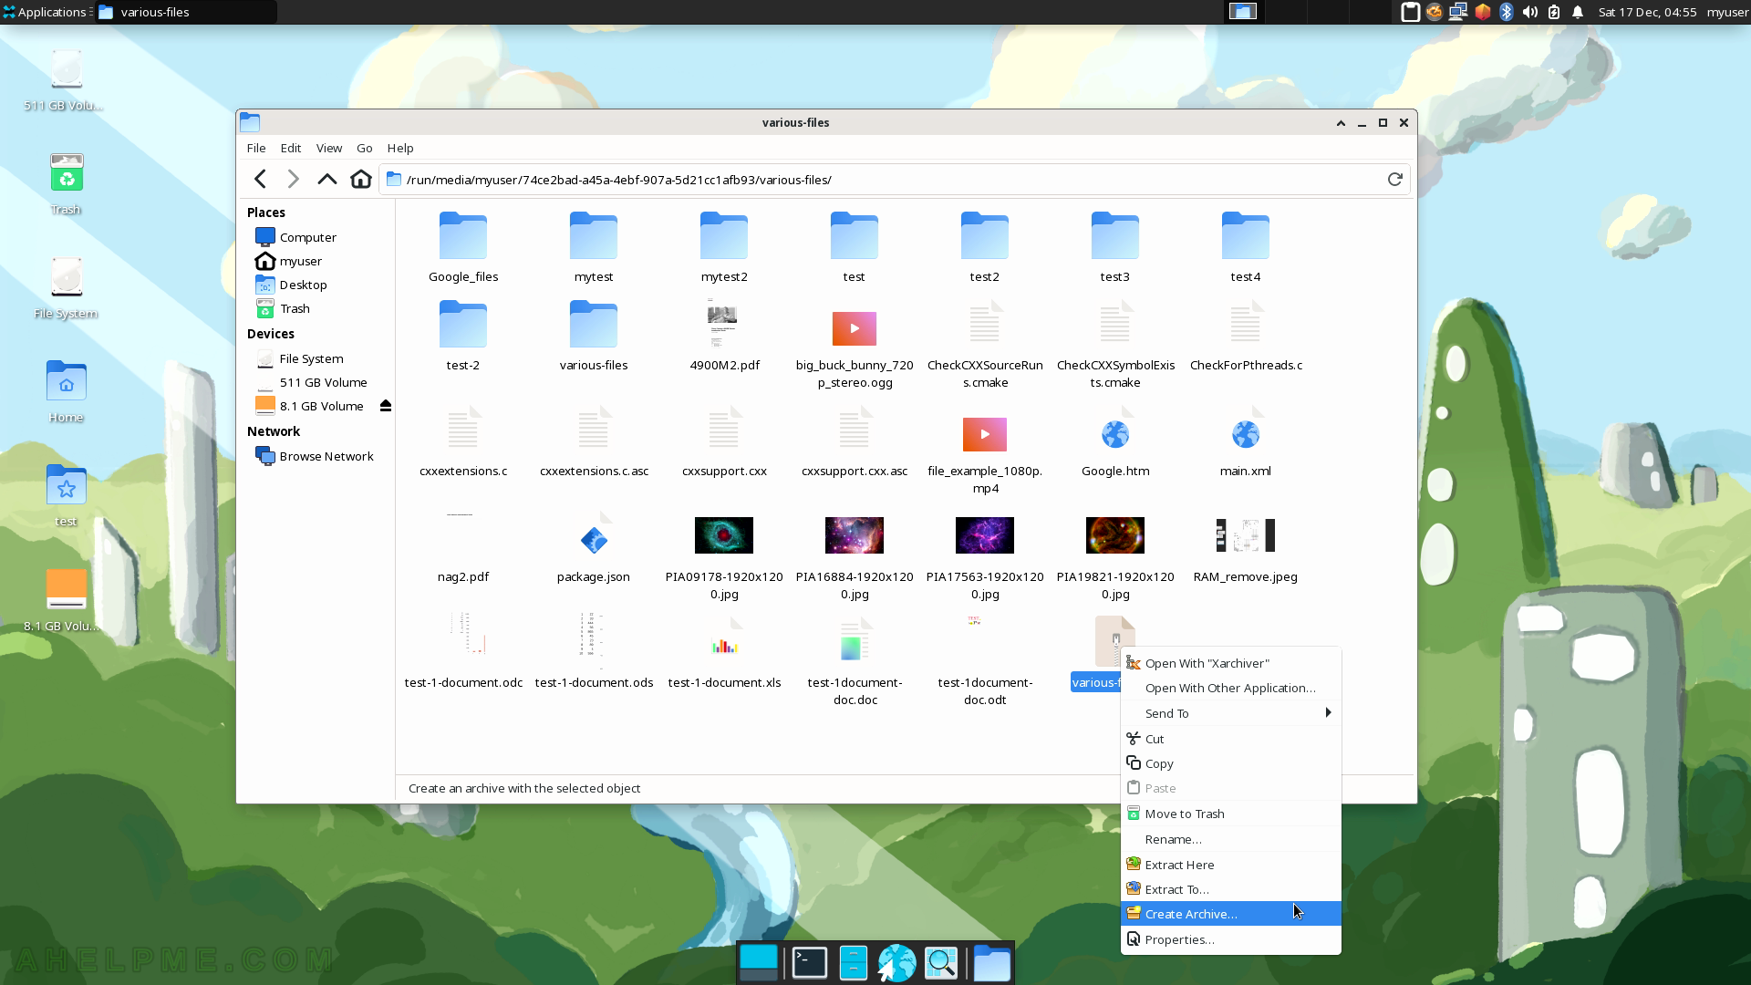Open the Help menu
1751x985 pixels.
click(400, 148)
